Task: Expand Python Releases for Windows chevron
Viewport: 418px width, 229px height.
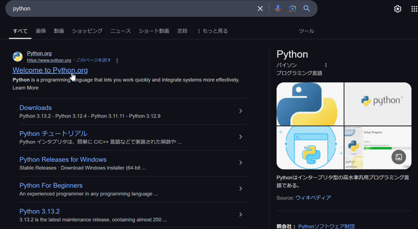Action: point(241,163)
